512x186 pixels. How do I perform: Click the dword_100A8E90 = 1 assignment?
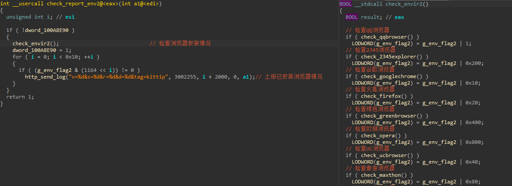[x=41, y=50]
